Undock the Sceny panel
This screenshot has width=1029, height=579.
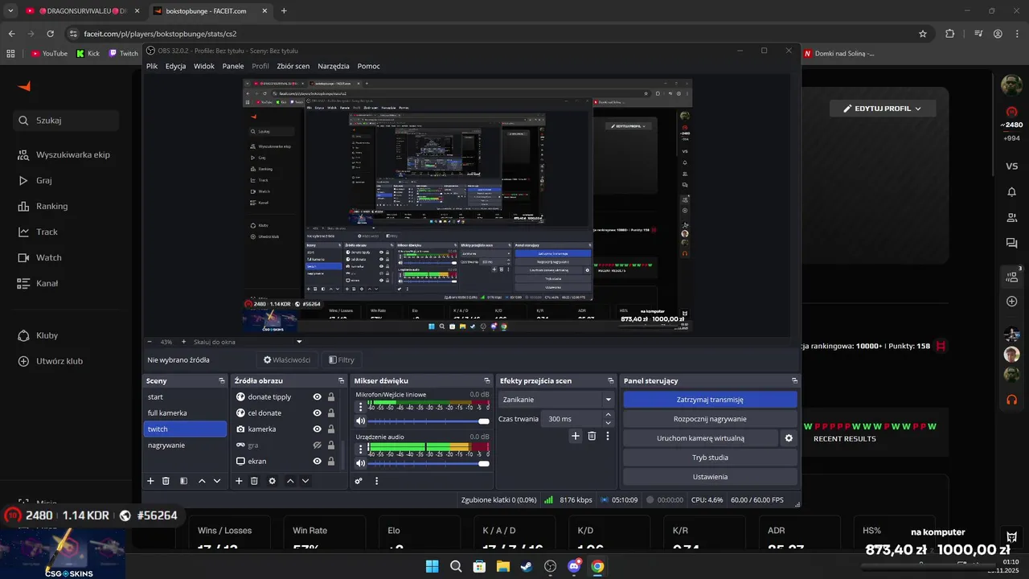222,381
